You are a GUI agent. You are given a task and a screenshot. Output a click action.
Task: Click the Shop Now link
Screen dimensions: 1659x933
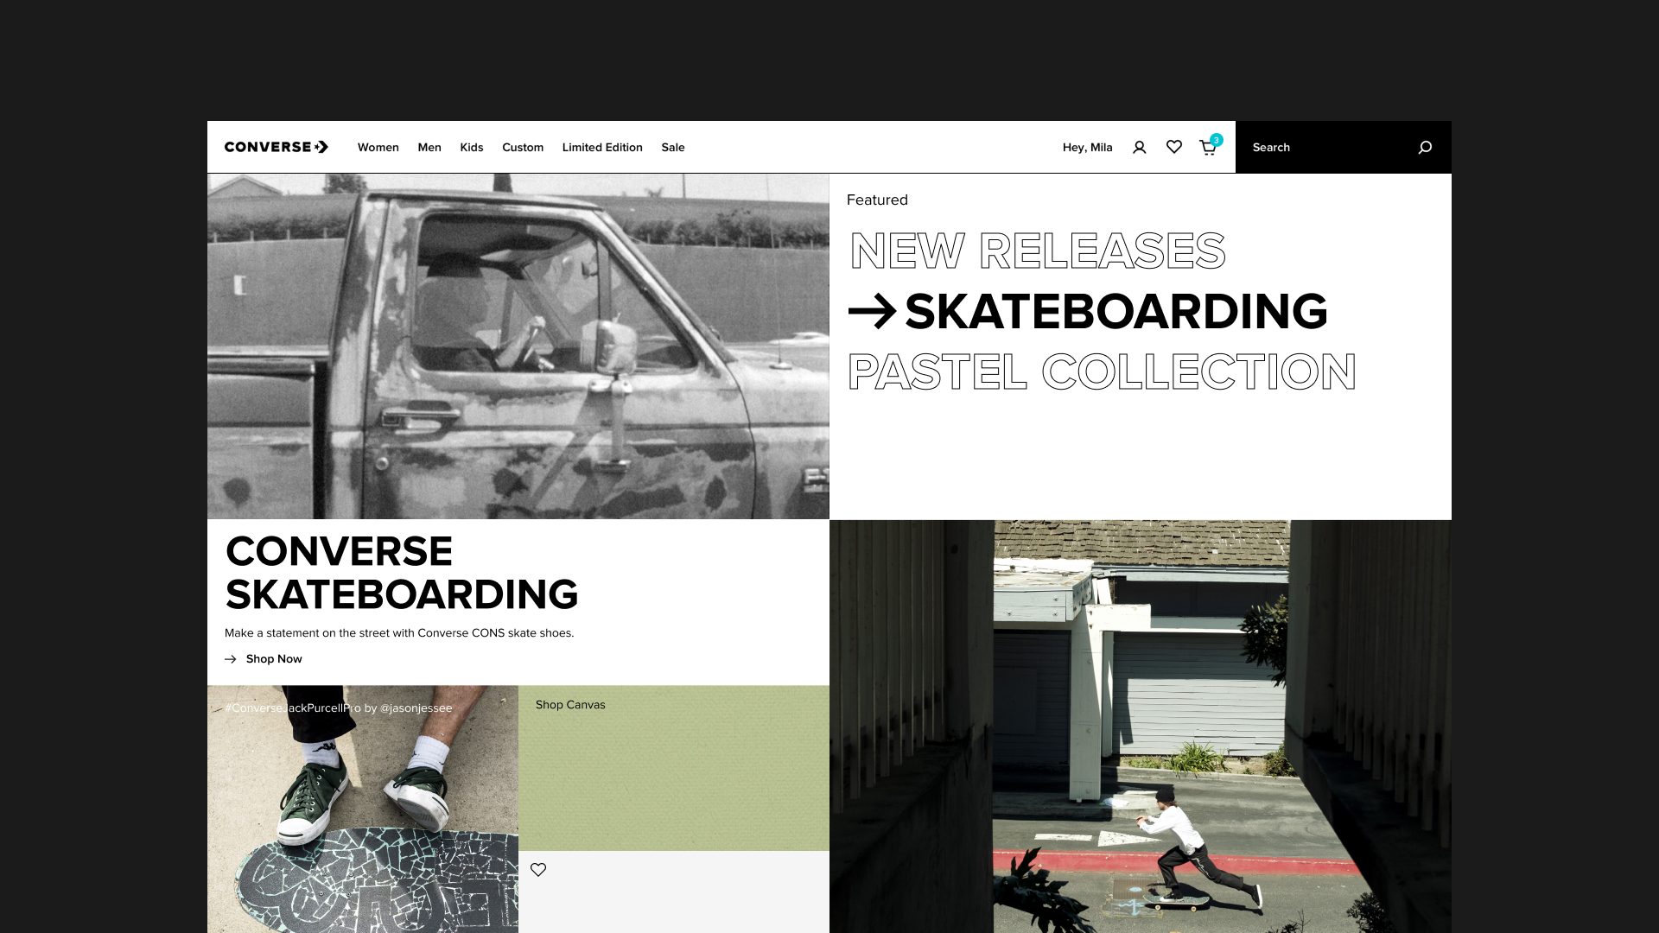(274, 659)
